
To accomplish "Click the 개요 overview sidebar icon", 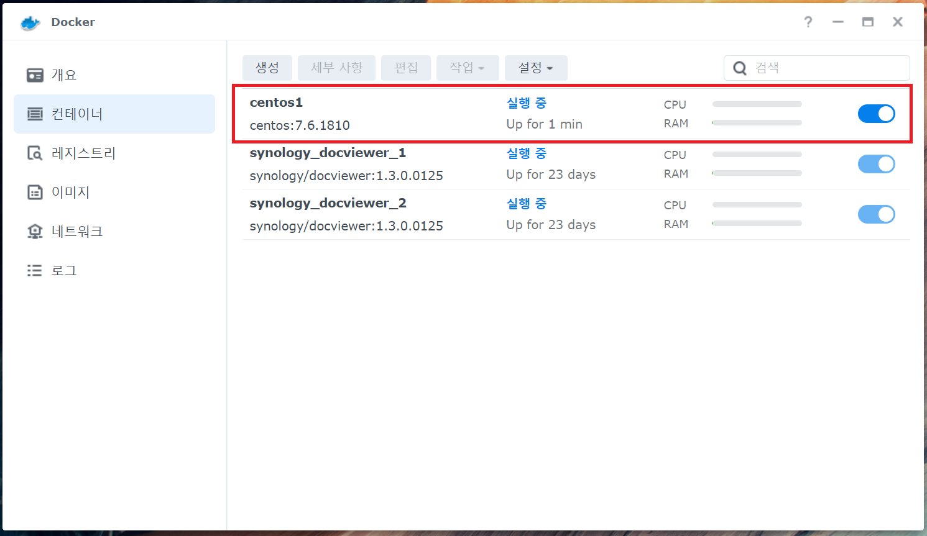I will pyautogui.click(x=35, y=75).
